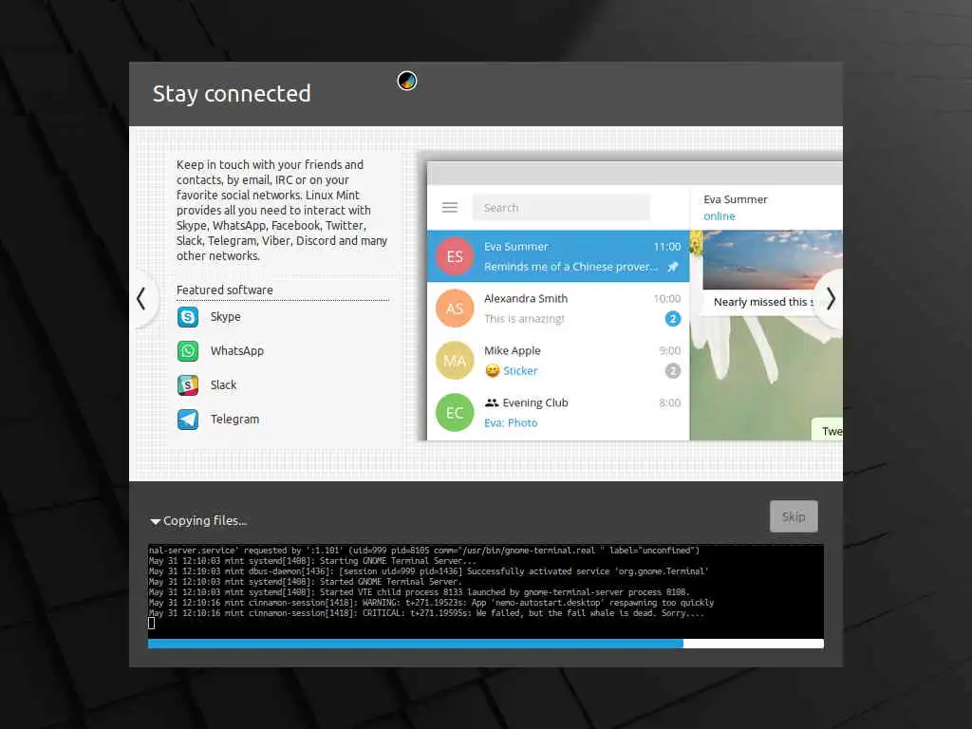Click the Telegram label text
Screen dimensions: 972x729
pos(234,420)
